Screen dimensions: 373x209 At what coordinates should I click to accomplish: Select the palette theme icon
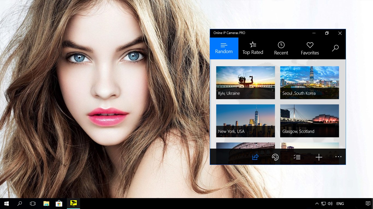click(x=275, y=157)
